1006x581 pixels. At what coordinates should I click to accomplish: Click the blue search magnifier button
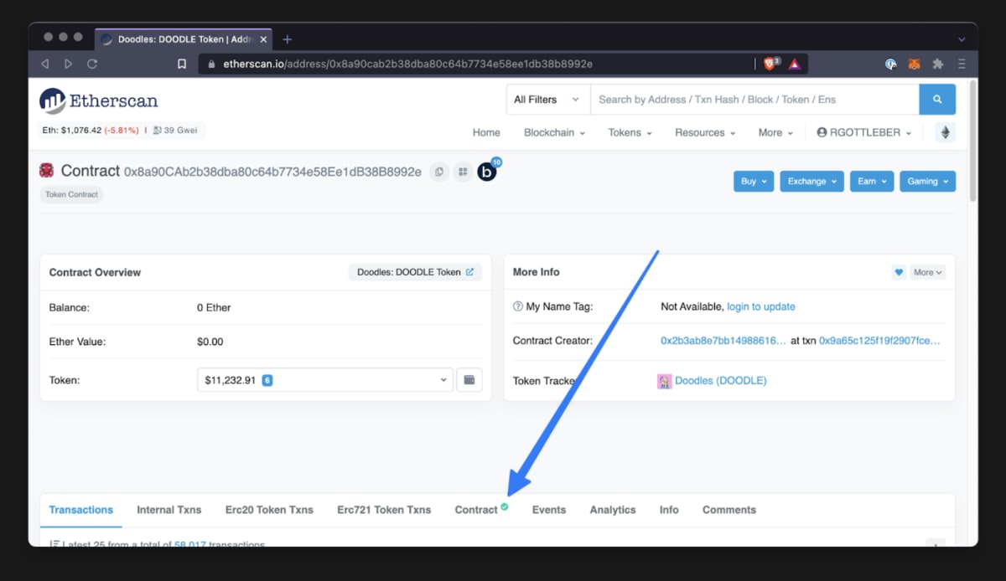tap(937, 100)
